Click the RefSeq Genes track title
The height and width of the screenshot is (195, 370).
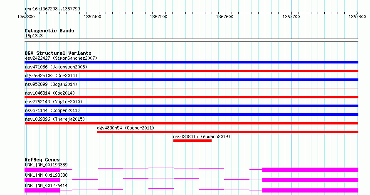(42, 160)
